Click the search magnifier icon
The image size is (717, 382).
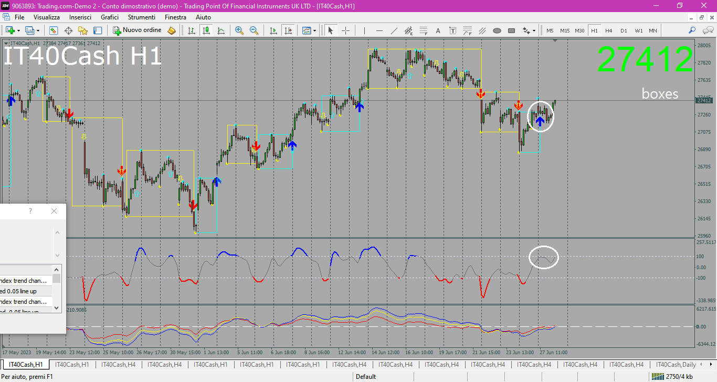(692, 30)
